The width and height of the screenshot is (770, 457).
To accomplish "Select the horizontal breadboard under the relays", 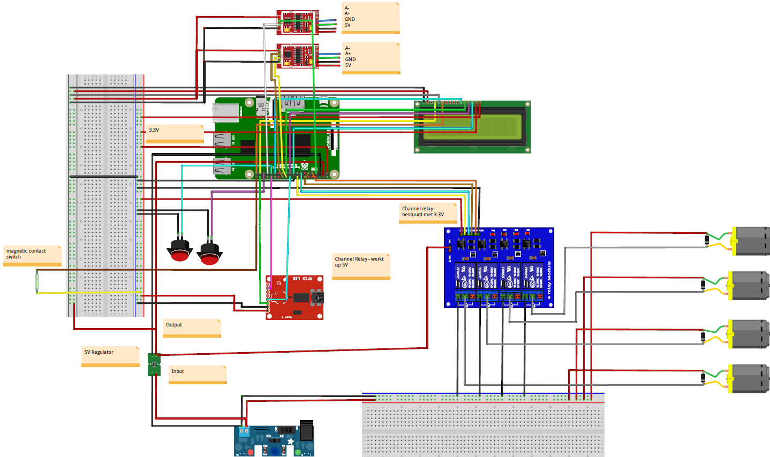I will click(484, 425).
